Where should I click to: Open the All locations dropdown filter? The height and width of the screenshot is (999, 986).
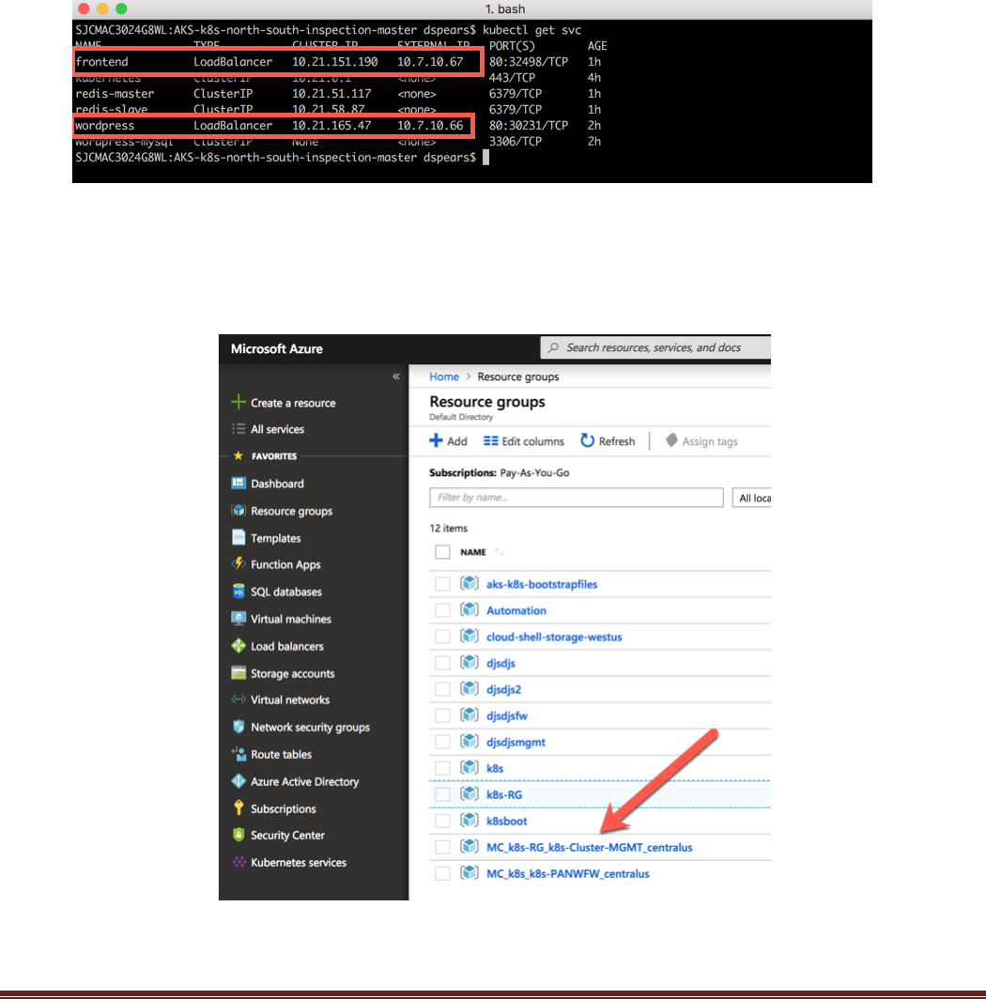(x=751, y=498)
